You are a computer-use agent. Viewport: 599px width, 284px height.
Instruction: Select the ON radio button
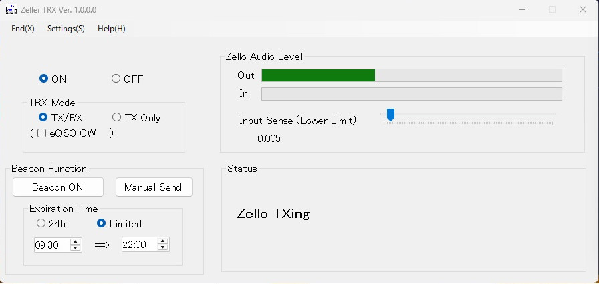click(44, 79)
